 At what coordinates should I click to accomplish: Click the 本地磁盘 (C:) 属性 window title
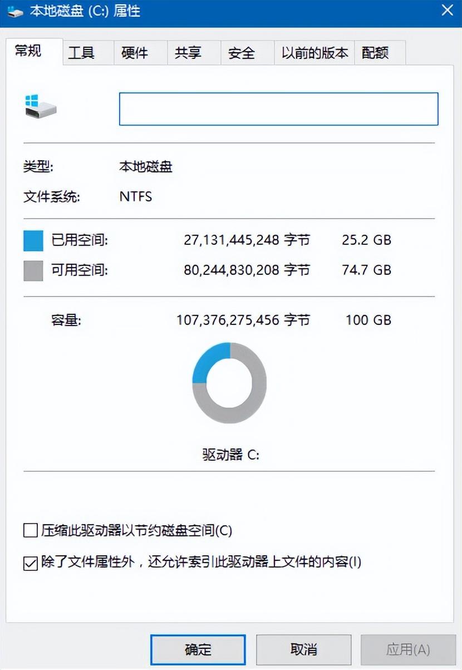click(x=85, y=11)
